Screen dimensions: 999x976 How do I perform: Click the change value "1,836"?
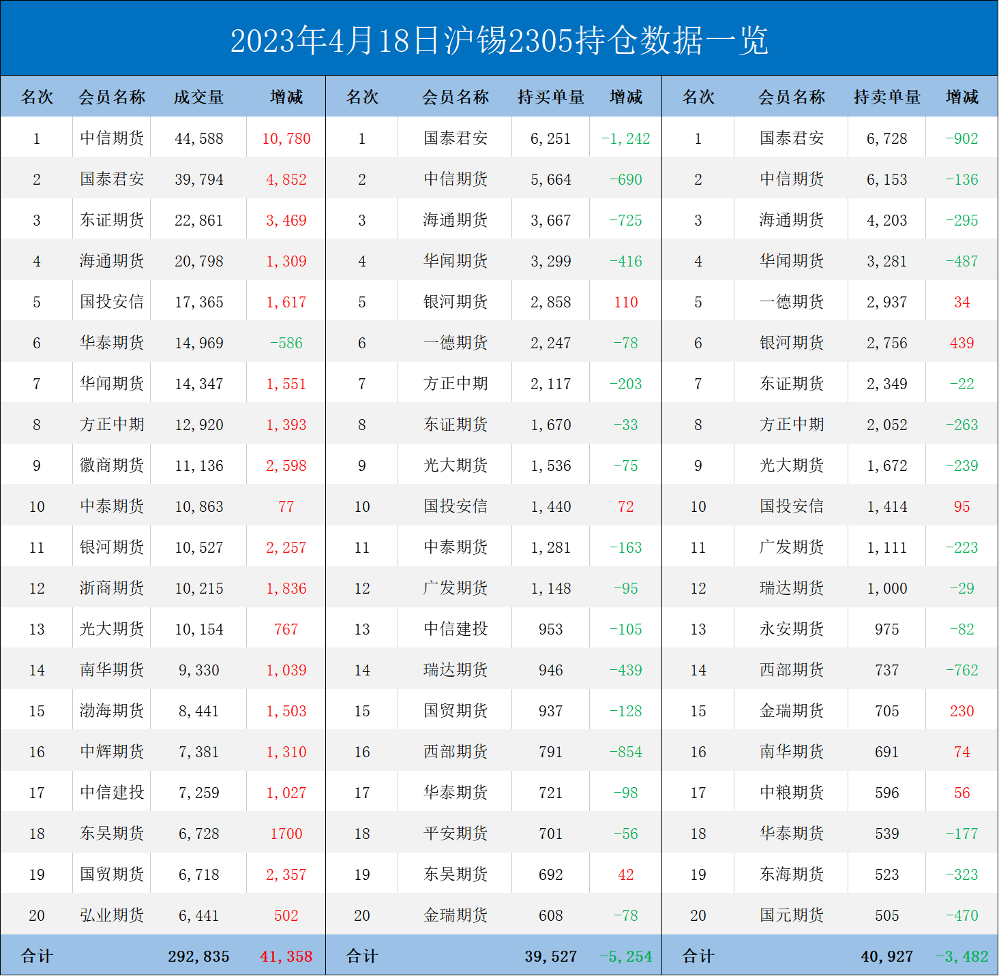(x=286, y=588)
